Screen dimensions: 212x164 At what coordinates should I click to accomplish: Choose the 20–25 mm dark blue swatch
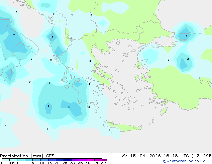point(60,160)
